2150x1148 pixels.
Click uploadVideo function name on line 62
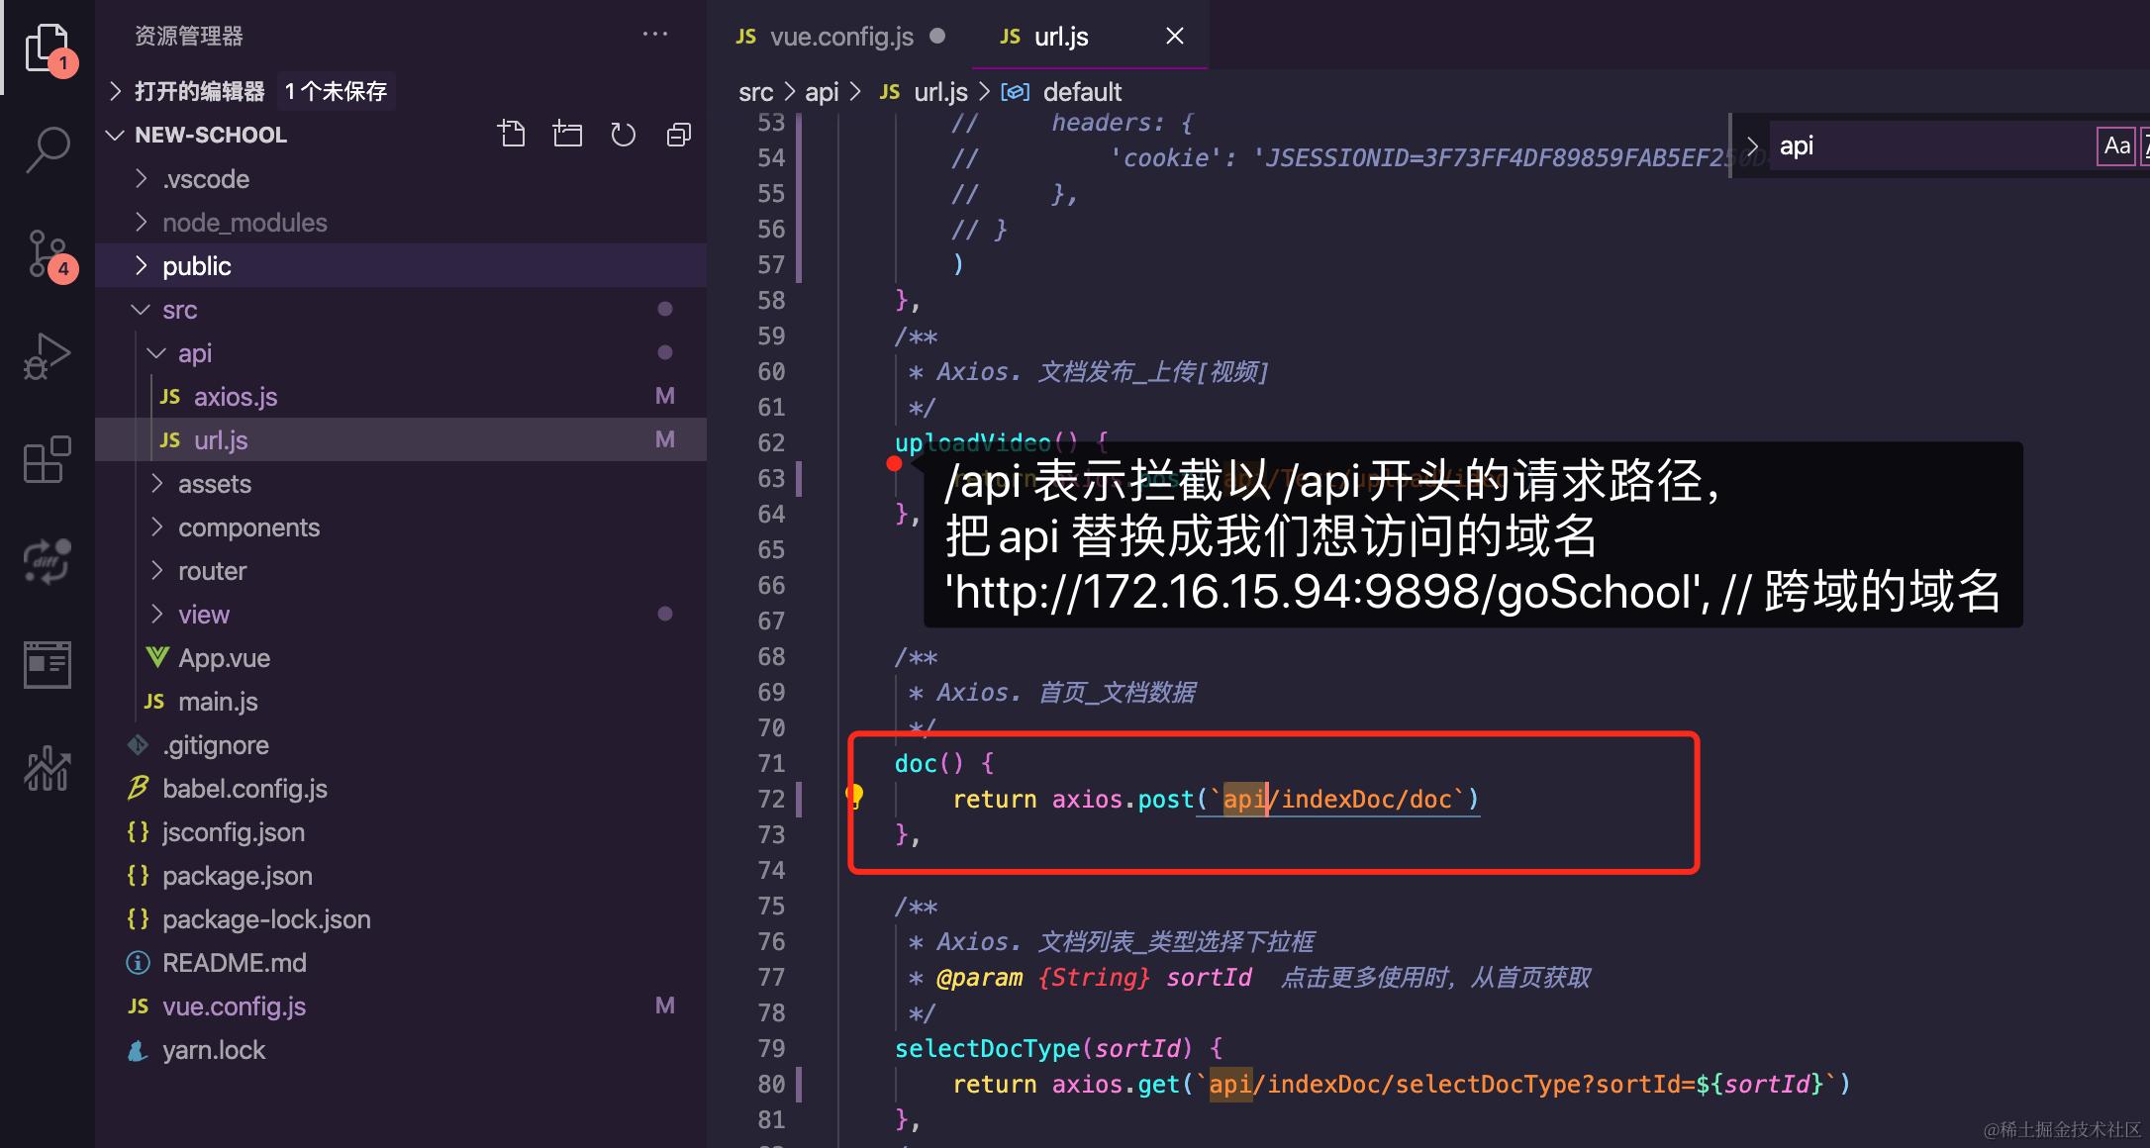pyautogui.click(x=972, y=441)
